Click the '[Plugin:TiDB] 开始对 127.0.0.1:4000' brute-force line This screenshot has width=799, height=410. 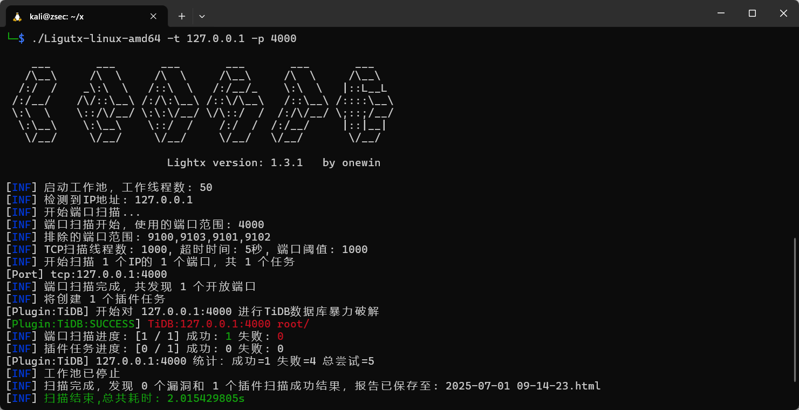(193, 311)
